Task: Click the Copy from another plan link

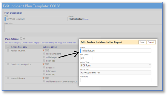Action: (x=67, y=43)
